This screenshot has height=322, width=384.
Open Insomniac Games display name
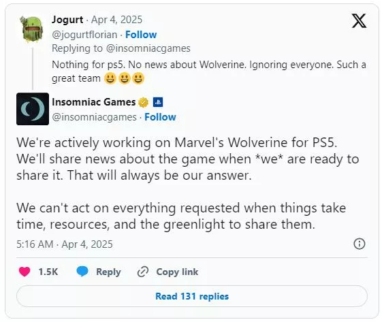click(94, 102)
